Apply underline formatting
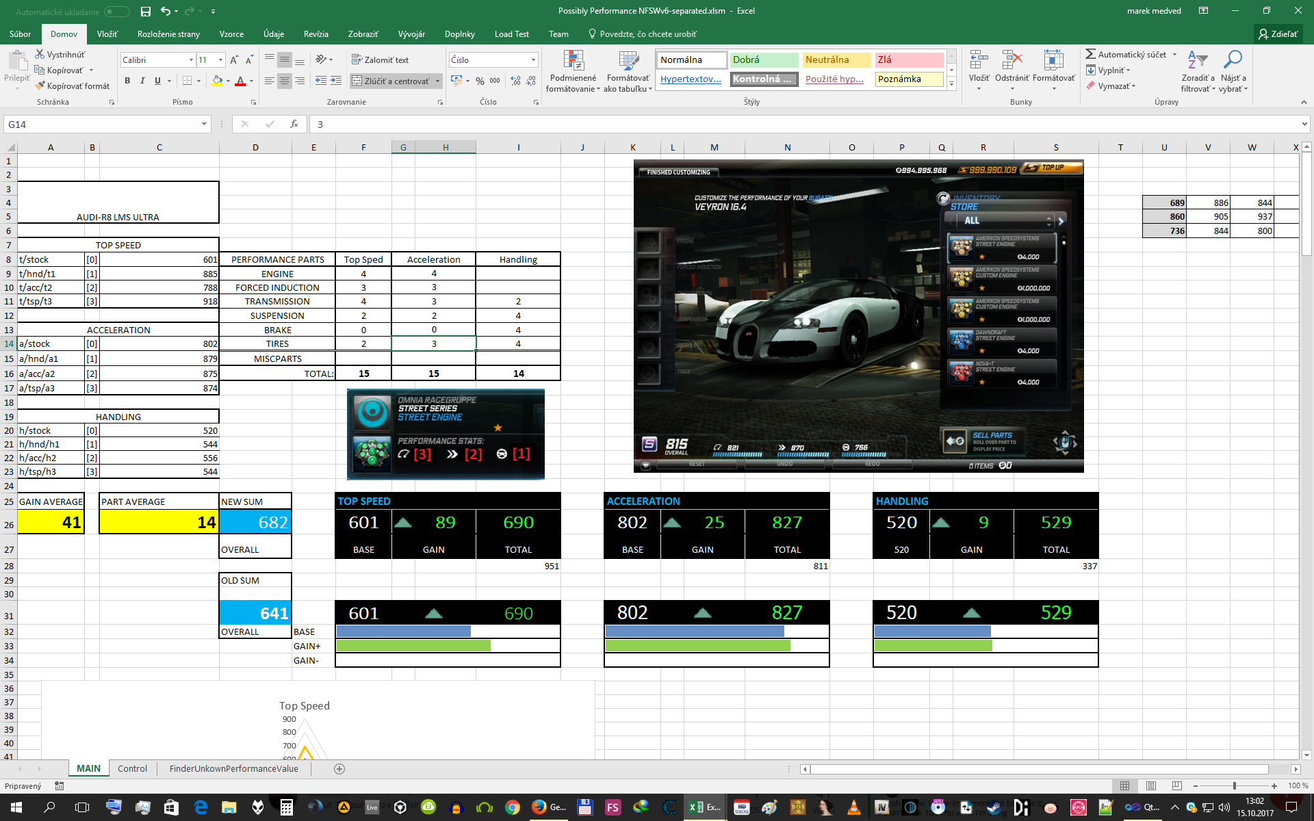 157,81
